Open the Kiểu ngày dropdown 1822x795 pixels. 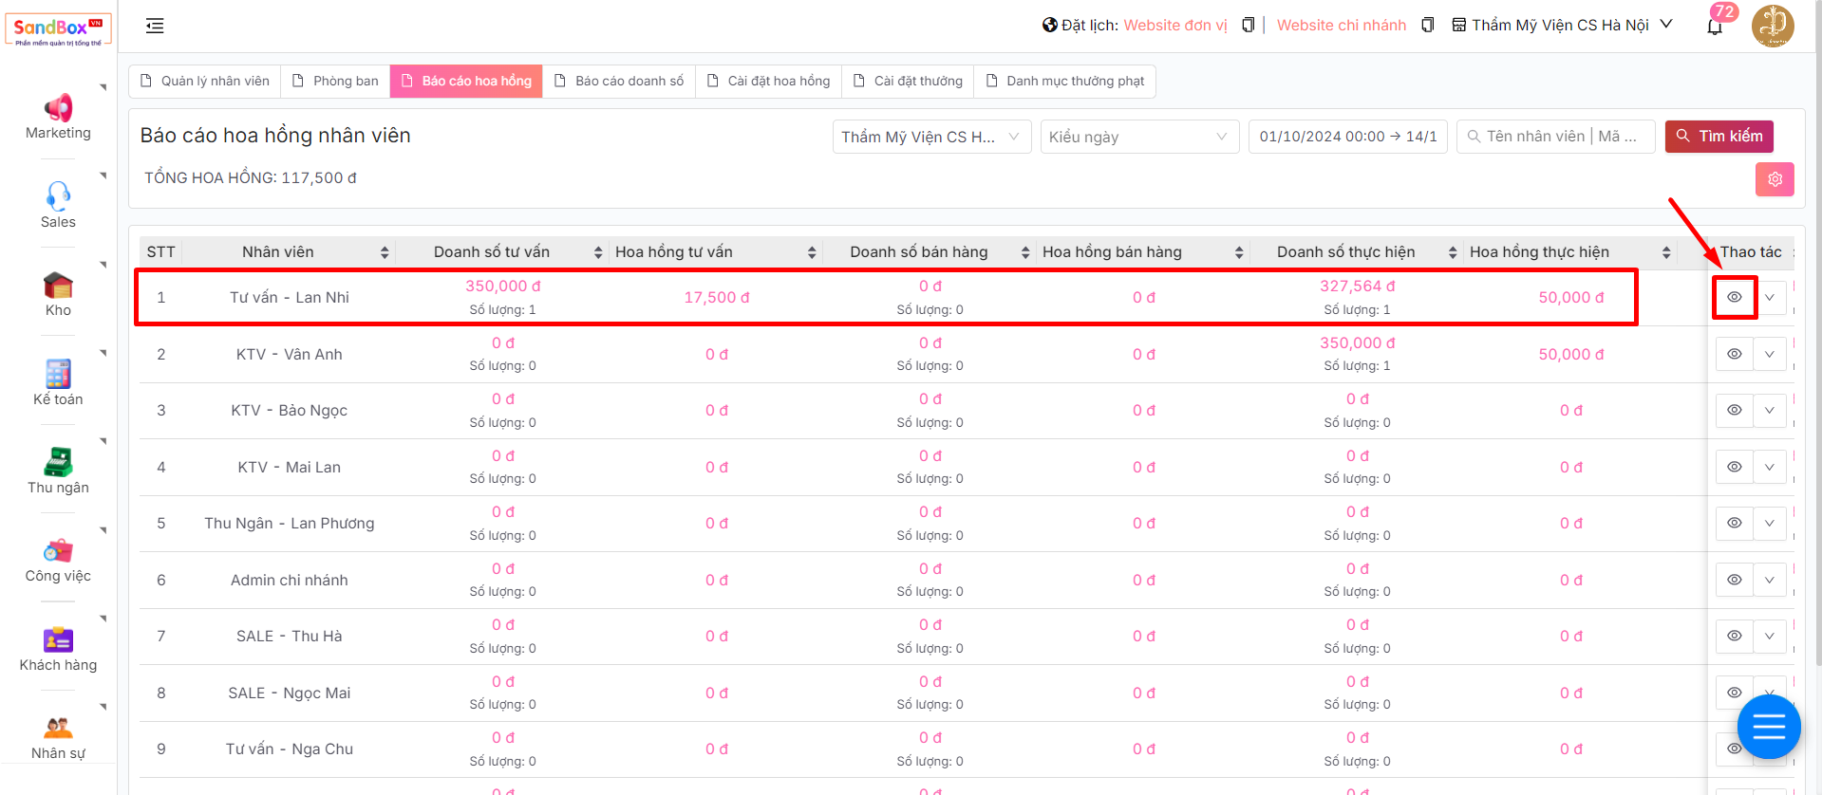pyautogui.click(x=1138, y=137)
